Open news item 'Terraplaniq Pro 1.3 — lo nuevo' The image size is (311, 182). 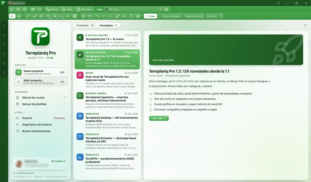pyautogui.click(x=107, y=40)
